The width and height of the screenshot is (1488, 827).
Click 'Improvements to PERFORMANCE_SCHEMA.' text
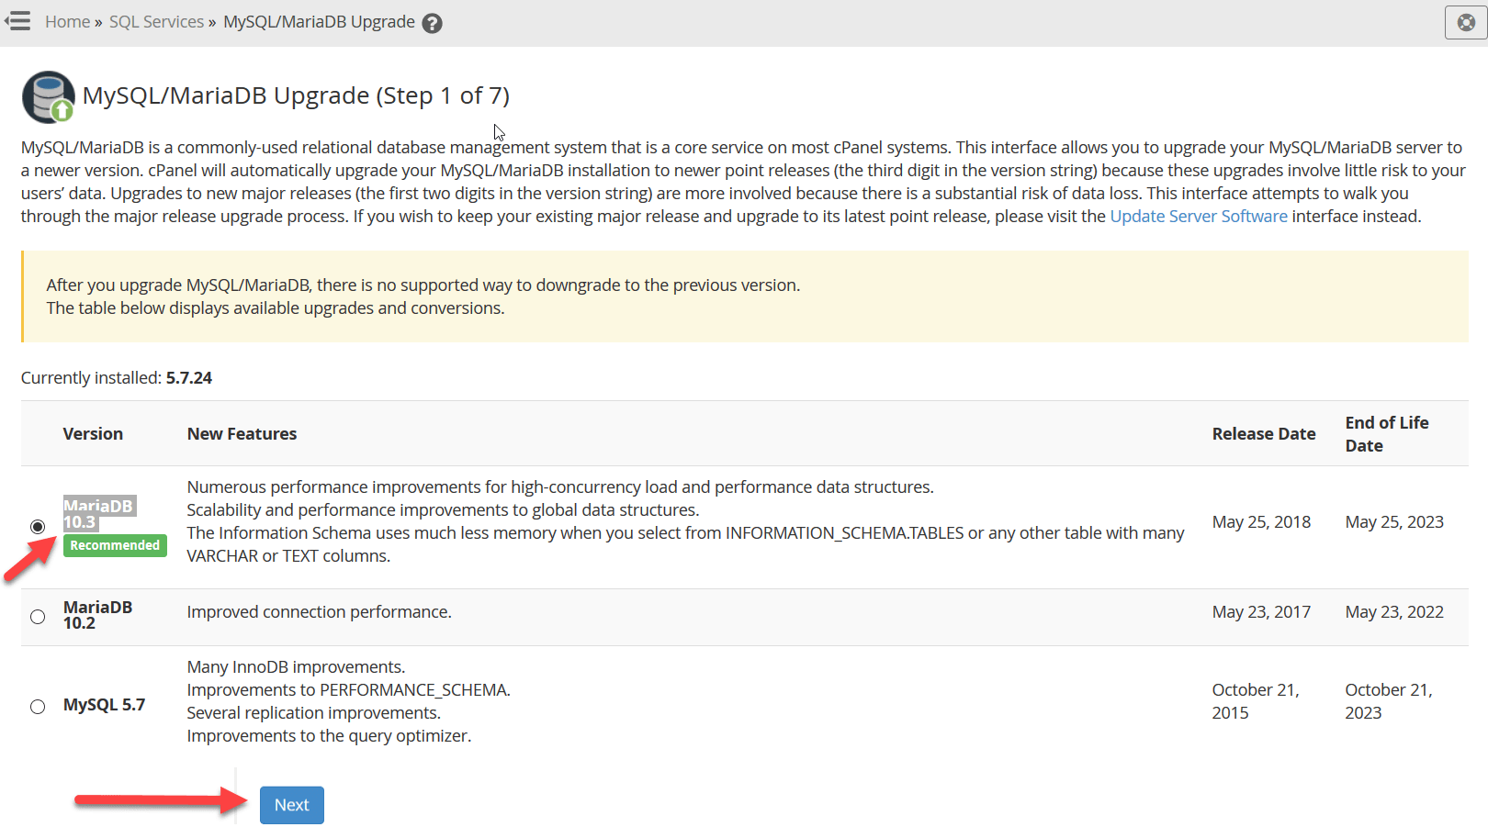(x=349, y=690)
